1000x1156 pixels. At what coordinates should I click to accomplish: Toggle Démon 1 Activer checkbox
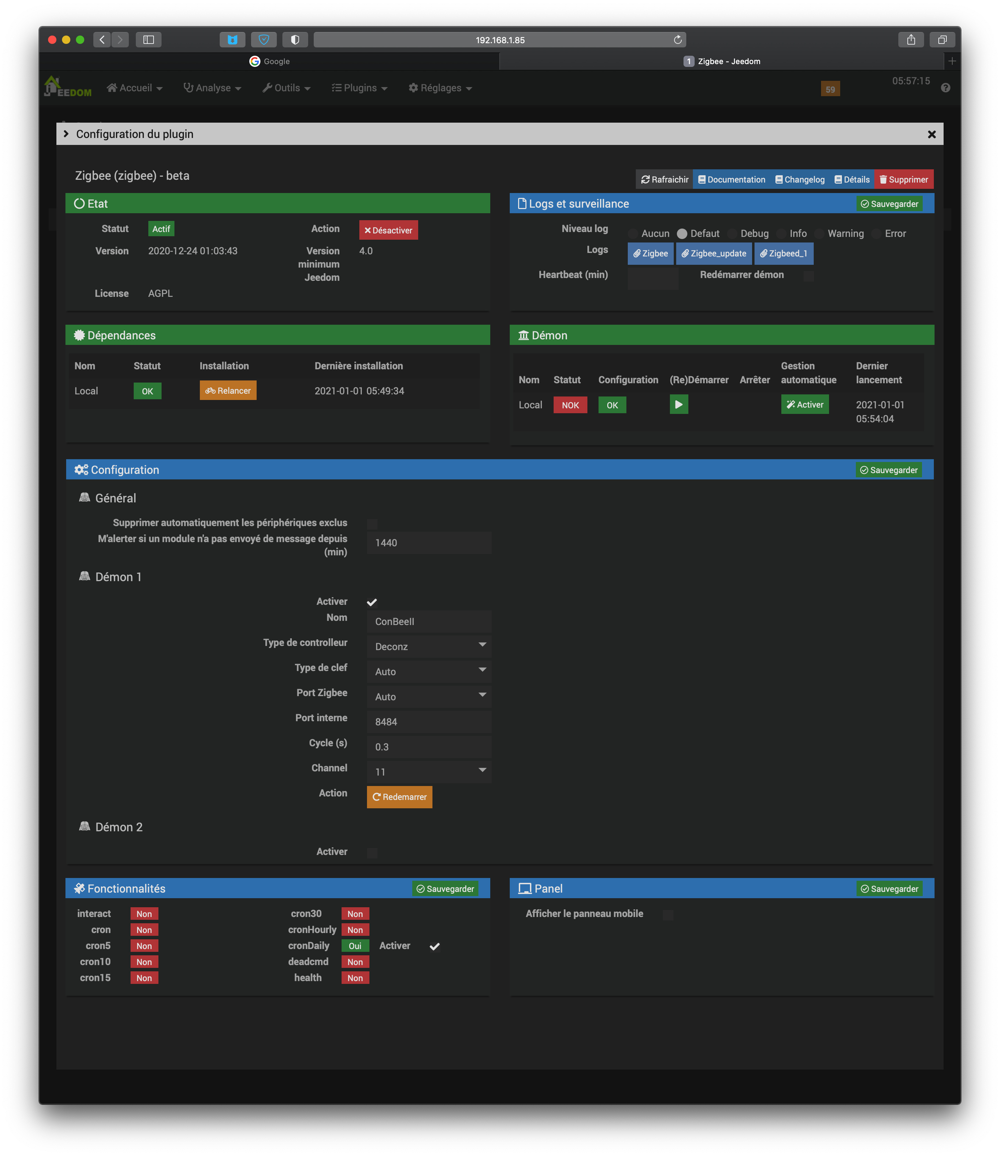pos(372,602)
